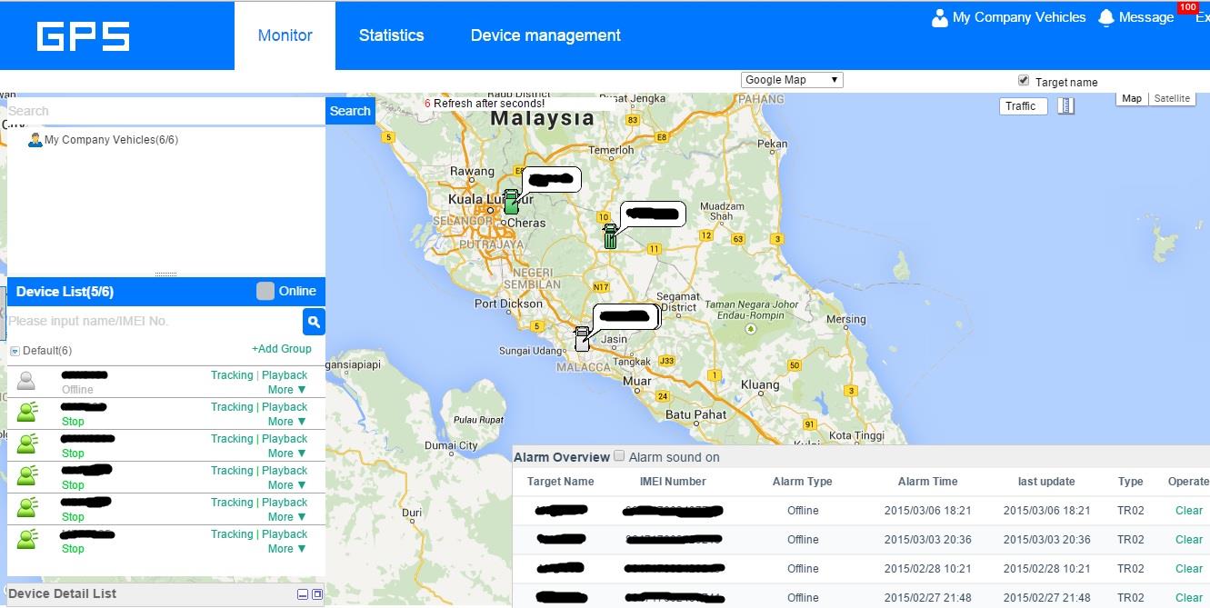Click the IMEI Number column header
1210x608 pixels.
(673, 482)
